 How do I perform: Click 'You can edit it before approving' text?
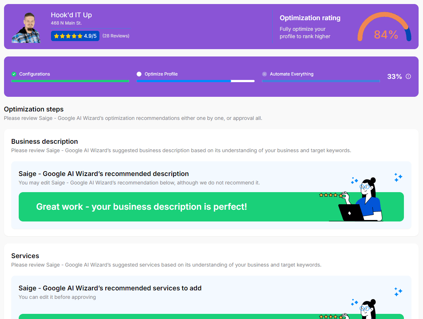tap(57, 297)
